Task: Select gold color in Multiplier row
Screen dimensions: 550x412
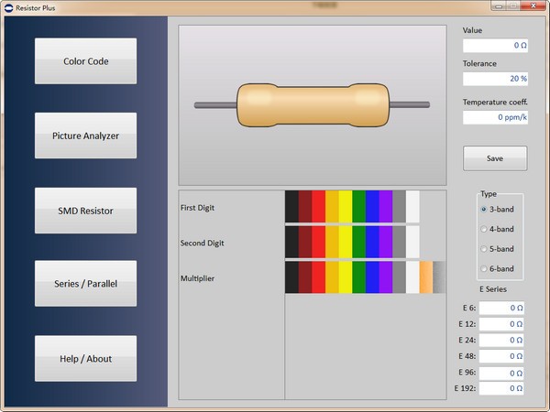Action: pos(426,277)
